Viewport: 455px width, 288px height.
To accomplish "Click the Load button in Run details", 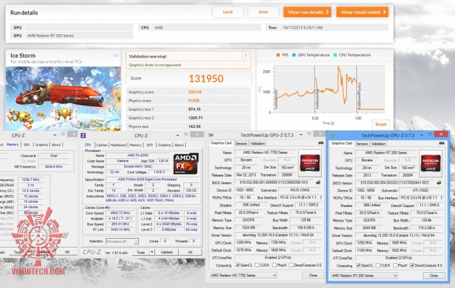I will (x=227, y=12).
